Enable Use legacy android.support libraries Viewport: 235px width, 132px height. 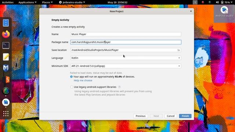point(72,87)
